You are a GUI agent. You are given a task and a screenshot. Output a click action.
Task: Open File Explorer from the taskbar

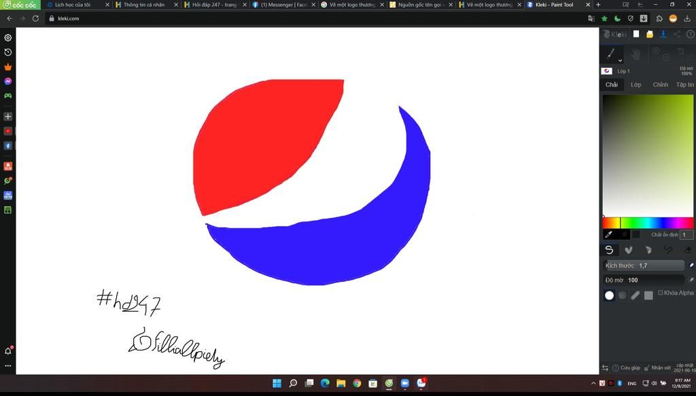tap(341, 383)
